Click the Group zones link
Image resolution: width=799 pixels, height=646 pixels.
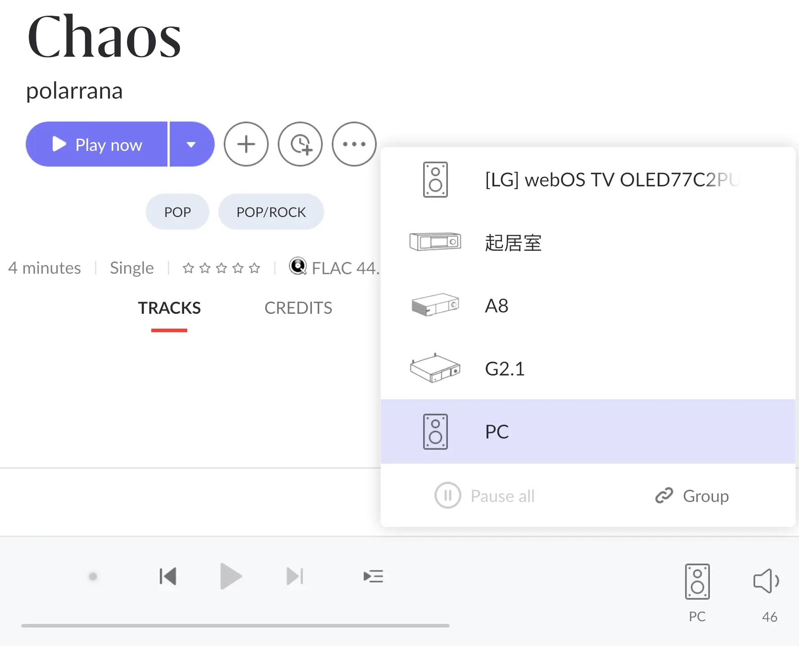point(692,496)
